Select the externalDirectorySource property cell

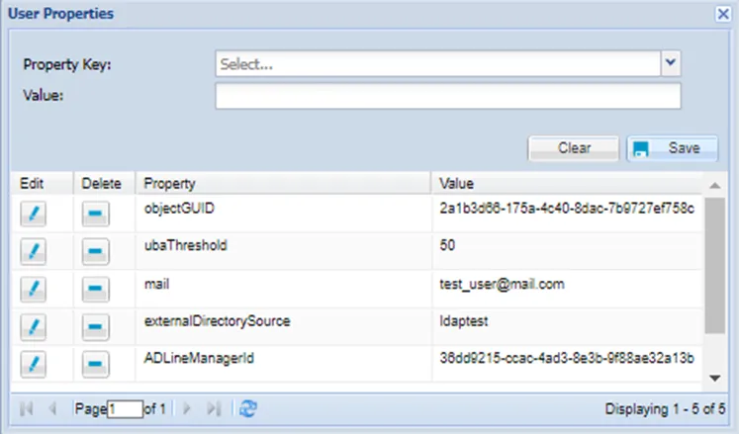pos(283,326)
